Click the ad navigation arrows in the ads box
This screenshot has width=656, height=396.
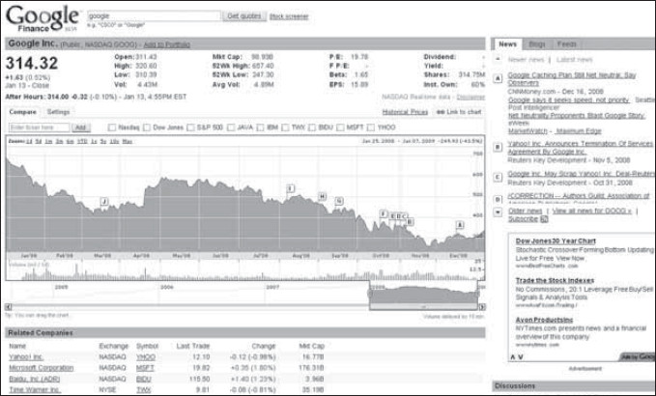click(x=517, y=356)
